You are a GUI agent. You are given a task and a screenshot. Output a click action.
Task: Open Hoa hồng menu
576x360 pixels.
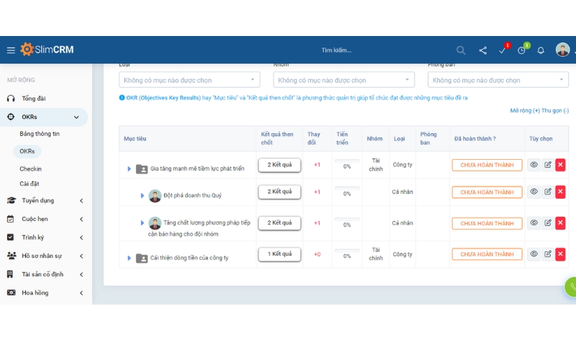pos(35,293)
